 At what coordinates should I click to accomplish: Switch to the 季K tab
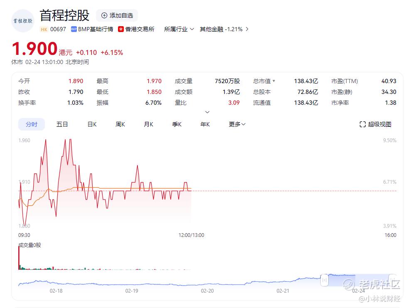[x=177, y=124]
